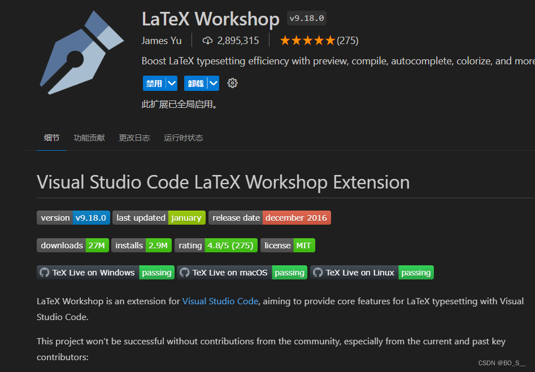Expand the 禁用 (Disable) dropdown arrow
The image size is (535, 372).
pyautogui.click(x=172, y=83)
